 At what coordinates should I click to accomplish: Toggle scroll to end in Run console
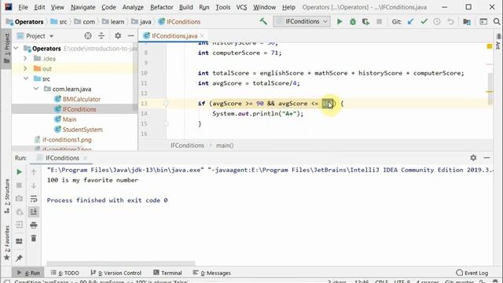(x=34, y=211)
